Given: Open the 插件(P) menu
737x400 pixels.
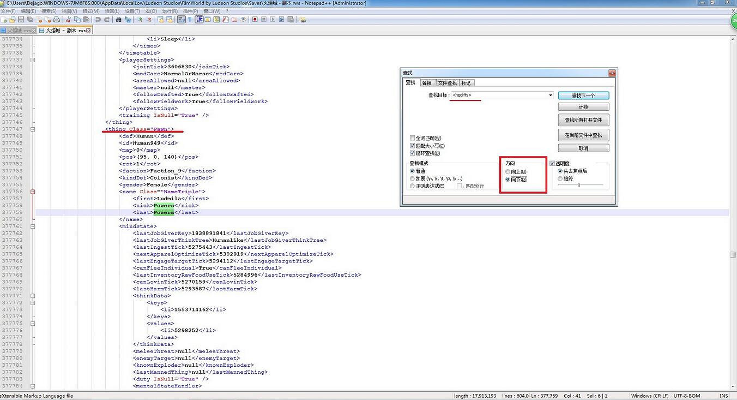Looking at the screenshot, I should click(x=190, y=11).
